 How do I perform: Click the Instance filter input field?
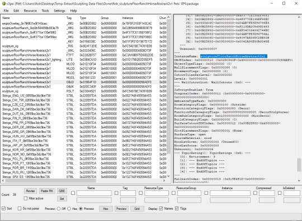(x=230, y=193)
